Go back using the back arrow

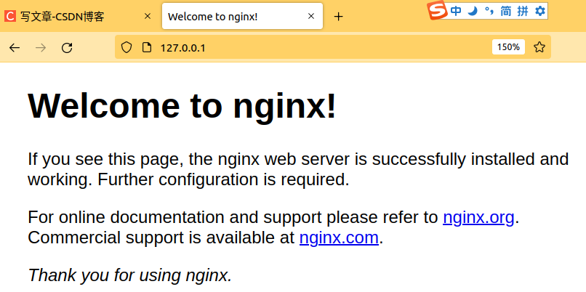click(15, 47)
